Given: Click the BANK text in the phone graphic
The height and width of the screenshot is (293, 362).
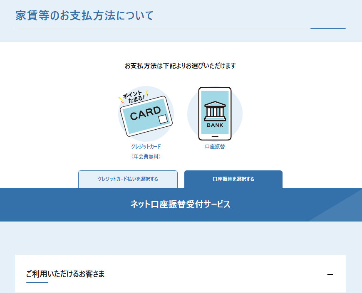Looking at the screenshot, I should coord(215,125).
